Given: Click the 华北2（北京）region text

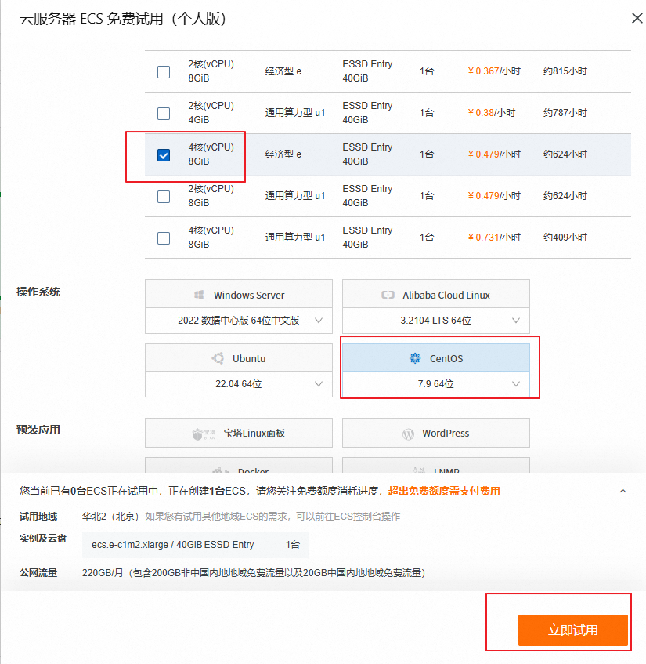Looking at the screenshot, I should 111,516.
